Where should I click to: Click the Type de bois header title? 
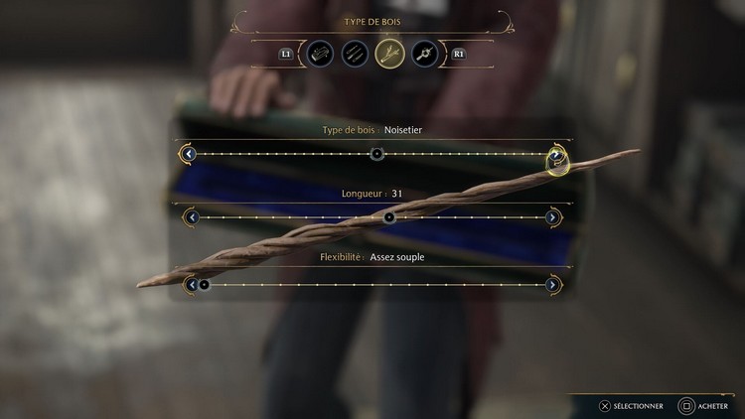click(372, 22)
